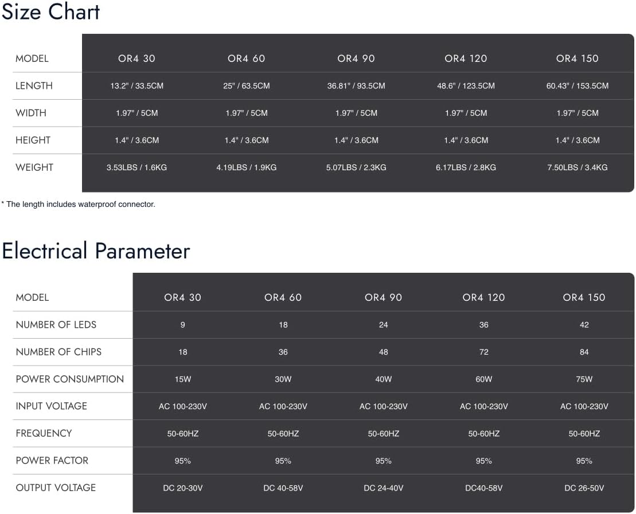Click the waterproof connector footnote text
636x514 pixels.
pyautogui.click(x=79, y=205)
